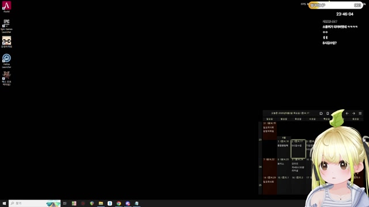Select day 31 red cell in calendar
Image resolution: width=369 pixels, height=207 pixels.
(x=270, y=131)
